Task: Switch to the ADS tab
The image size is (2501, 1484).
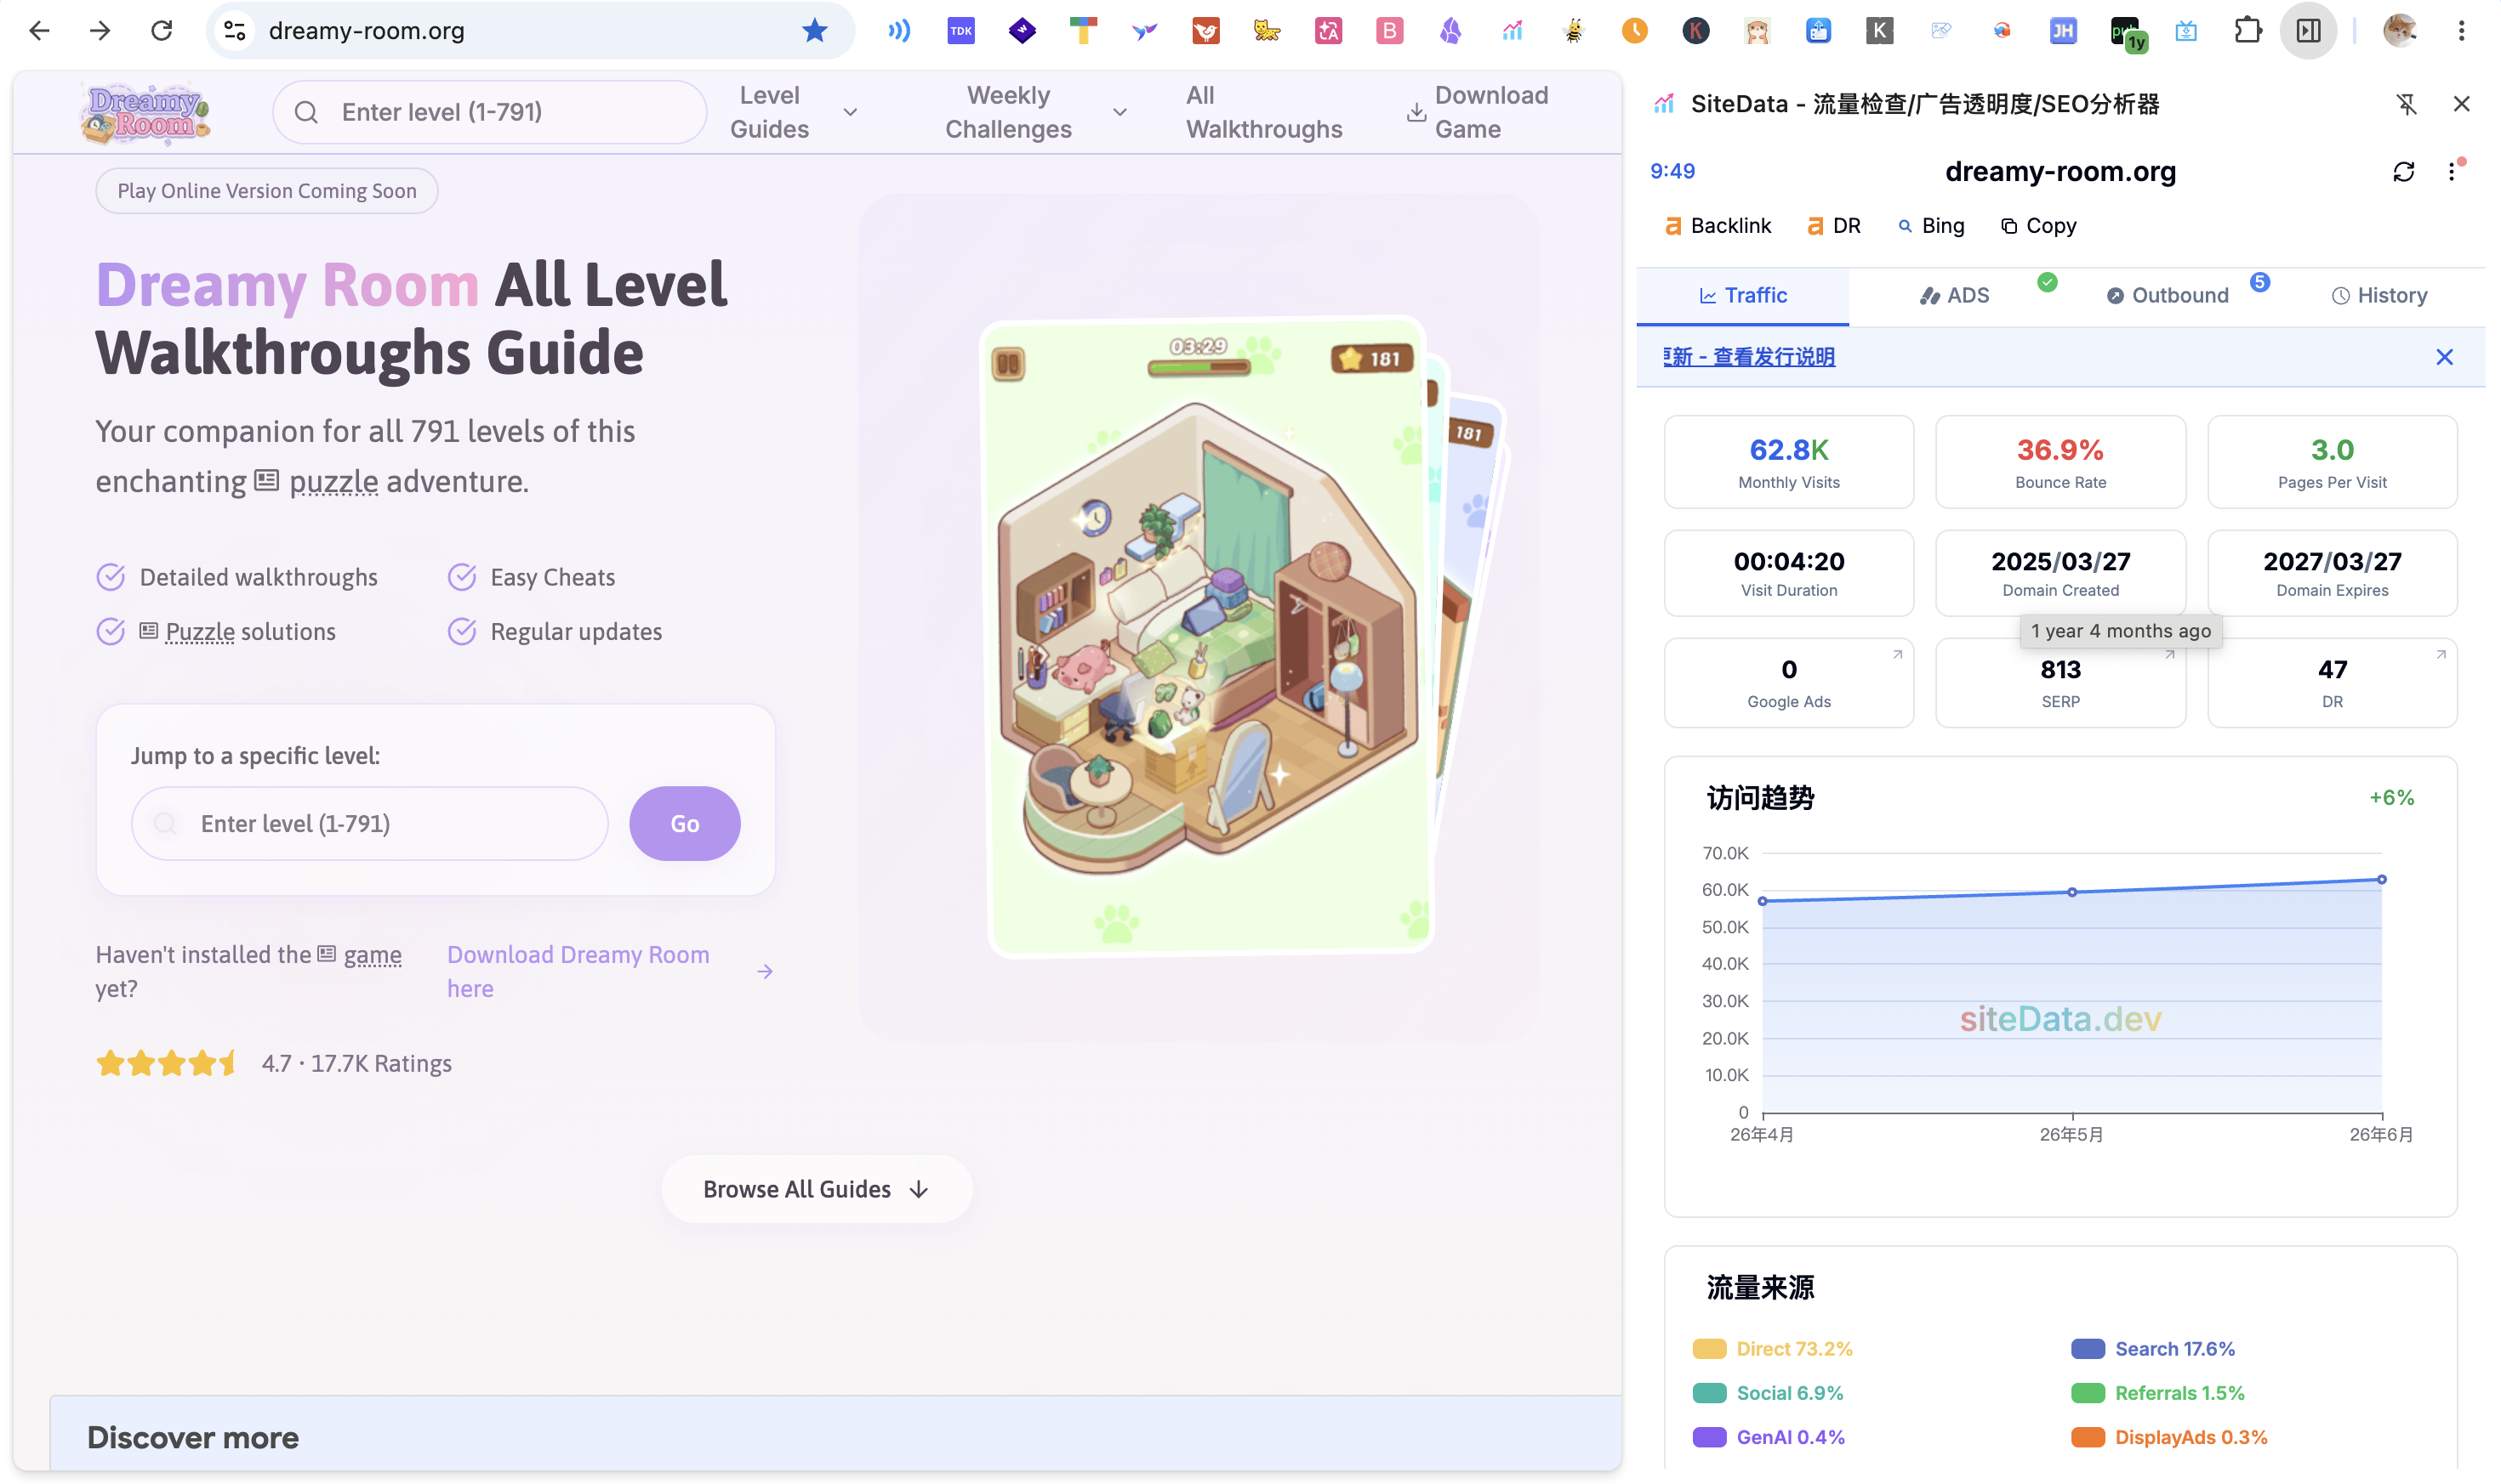Action: point(1953,296)
